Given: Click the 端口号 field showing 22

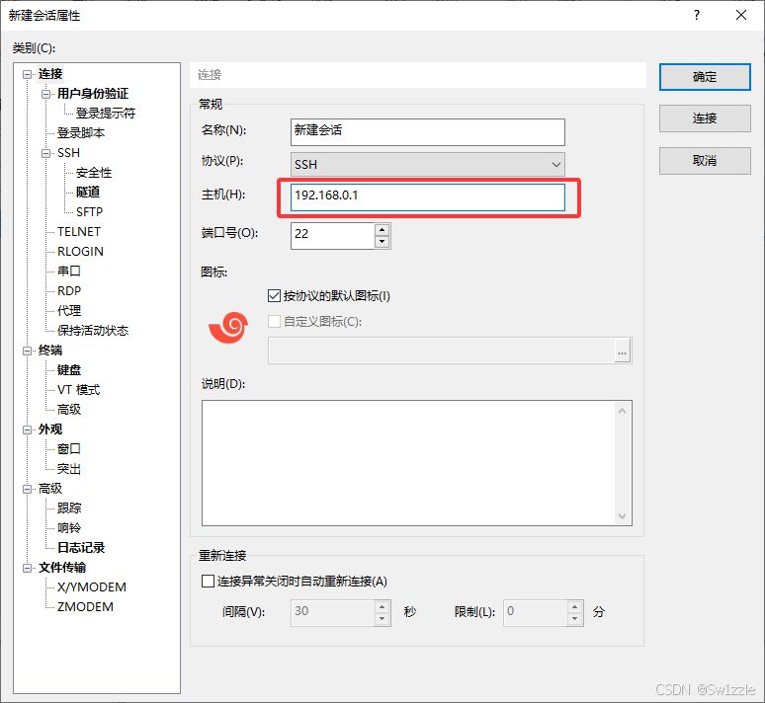Looking at the screenshot, I should pos(333,236).
